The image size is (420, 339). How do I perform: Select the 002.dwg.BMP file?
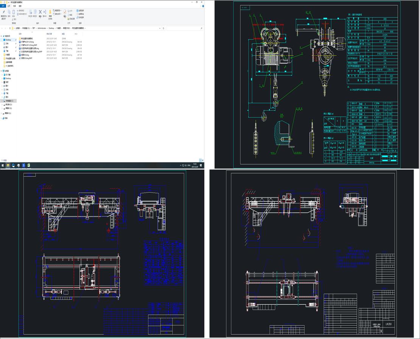tap(25, 58)
